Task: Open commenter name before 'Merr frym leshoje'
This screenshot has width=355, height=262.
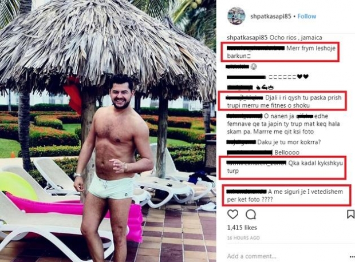Action: 255,48
